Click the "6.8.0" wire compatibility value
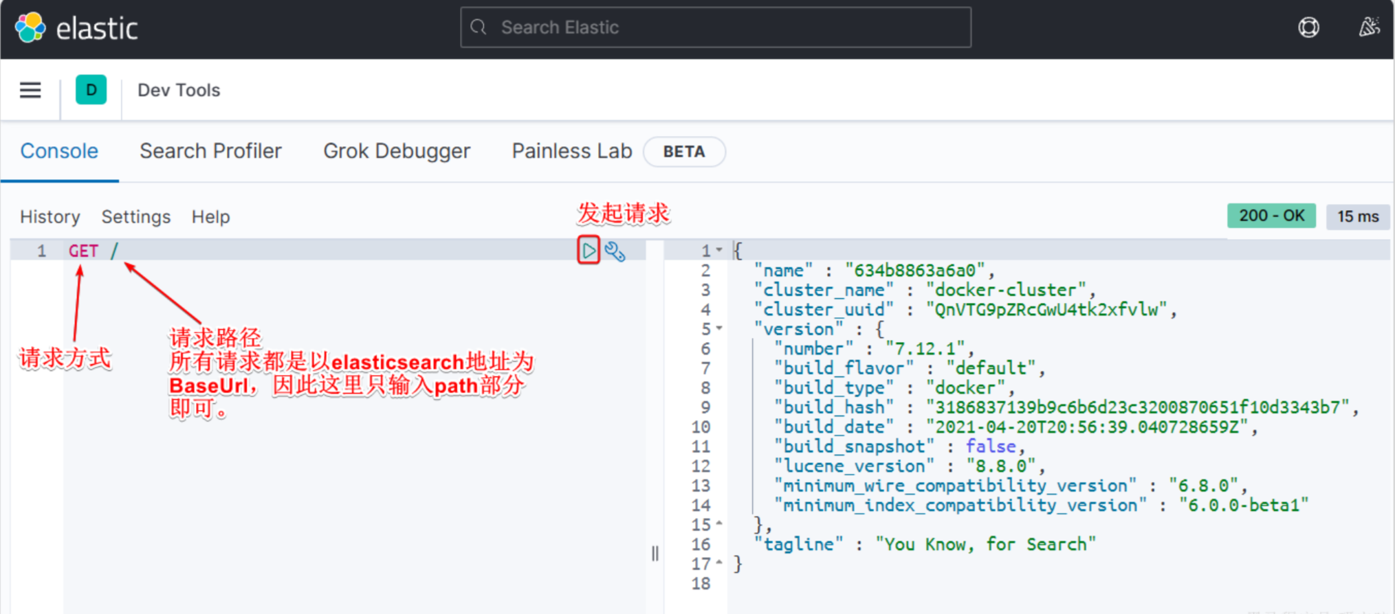 pyautogui.click(x=1203, y=486)
